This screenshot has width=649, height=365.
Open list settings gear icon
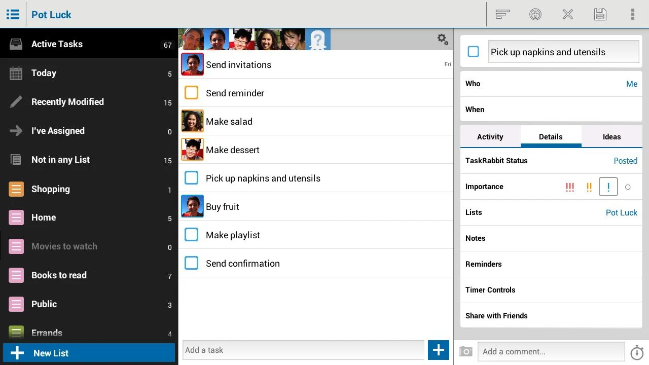click(443, 39)
